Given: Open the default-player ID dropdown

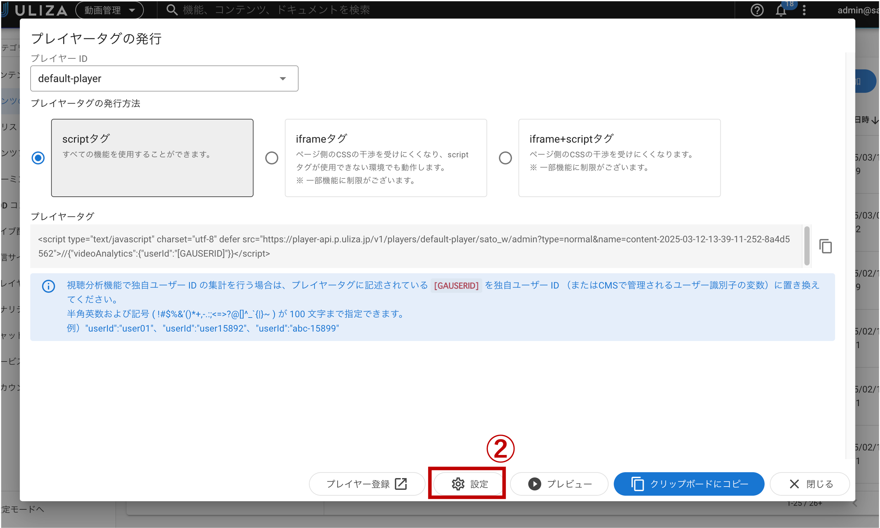Looking at the screenshot, I should click(x=164, y=78).
